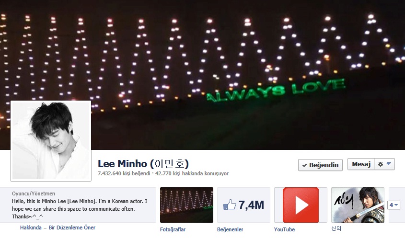Viewport: 405px width, 239px height.
Task: Click the 신의 label link
Action: point(336,228)
